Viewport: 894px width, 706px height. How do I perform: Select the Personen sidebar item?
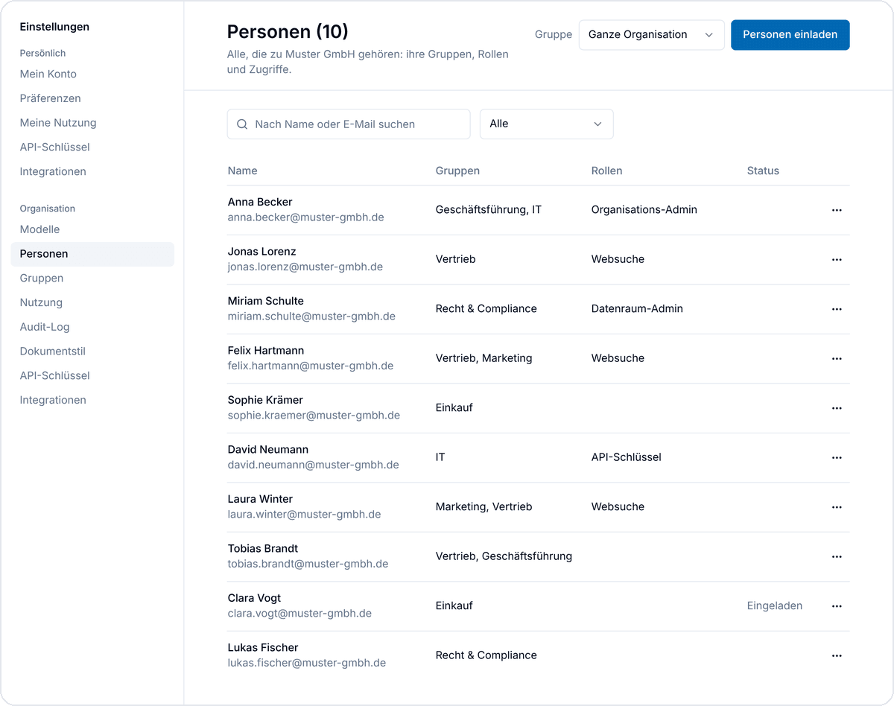click(x=92, y=254)
